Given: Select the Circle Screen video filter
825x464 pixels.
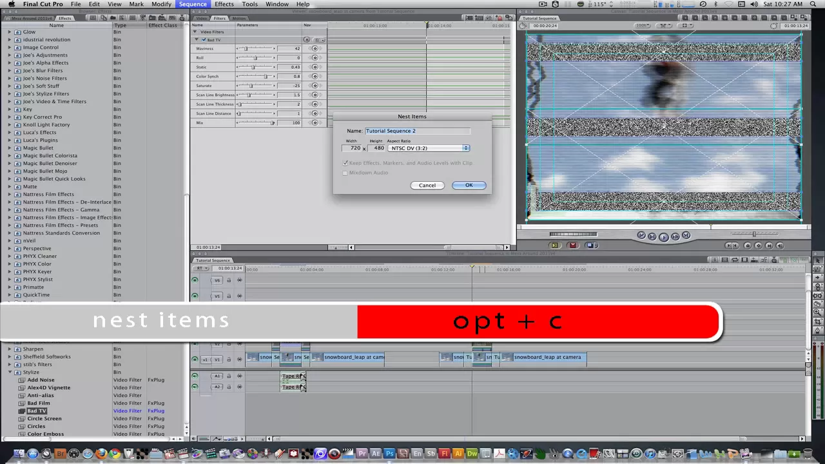Looking at the screenshot, I should [44, 419].
